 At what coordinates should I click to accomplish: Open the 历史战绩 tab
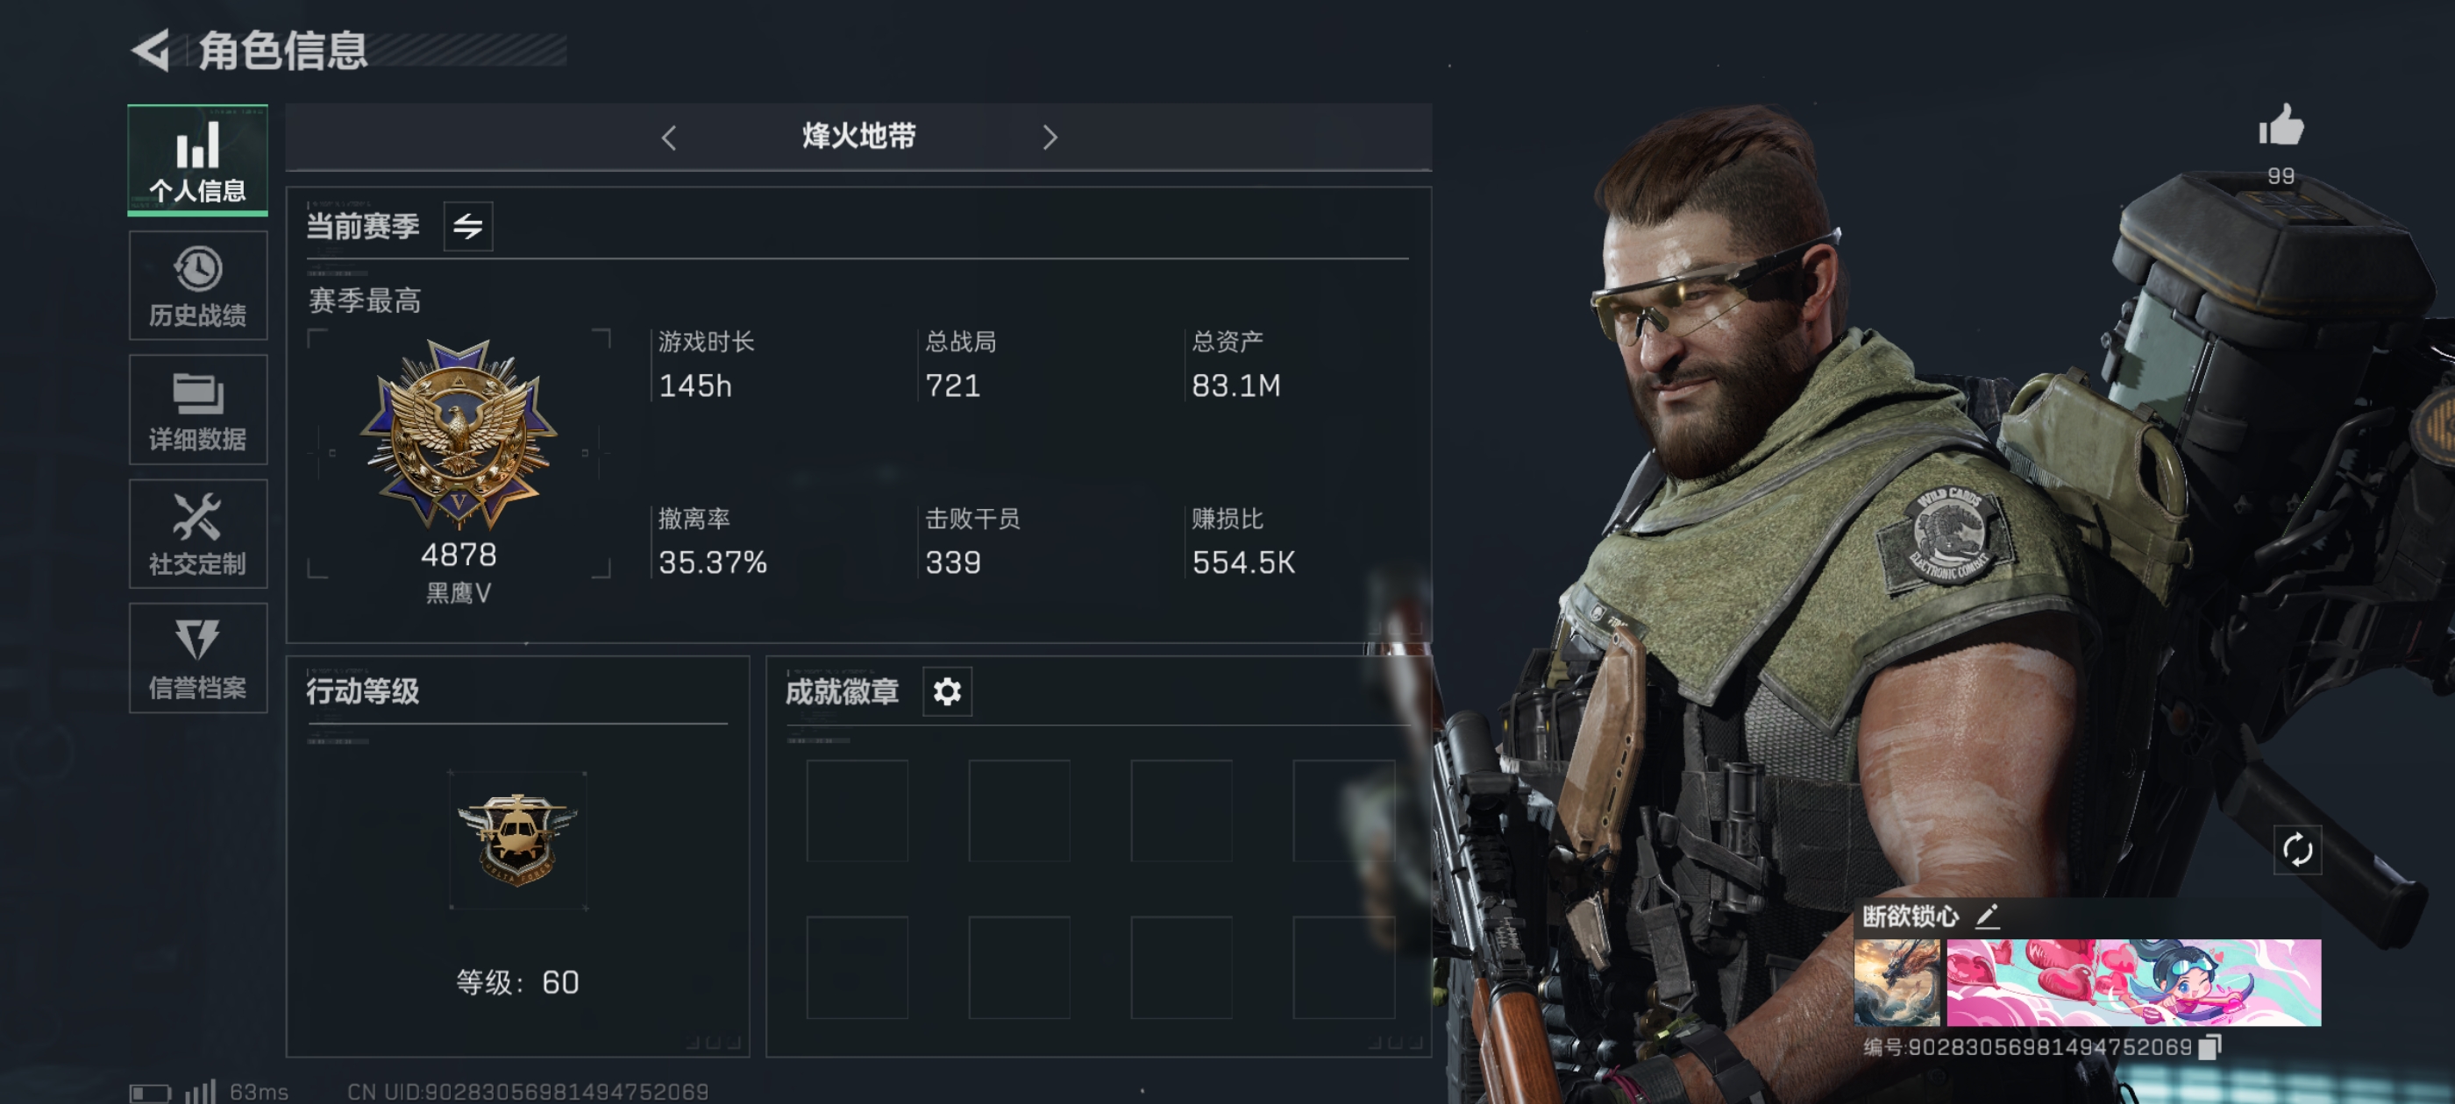(x=197, y=285)
